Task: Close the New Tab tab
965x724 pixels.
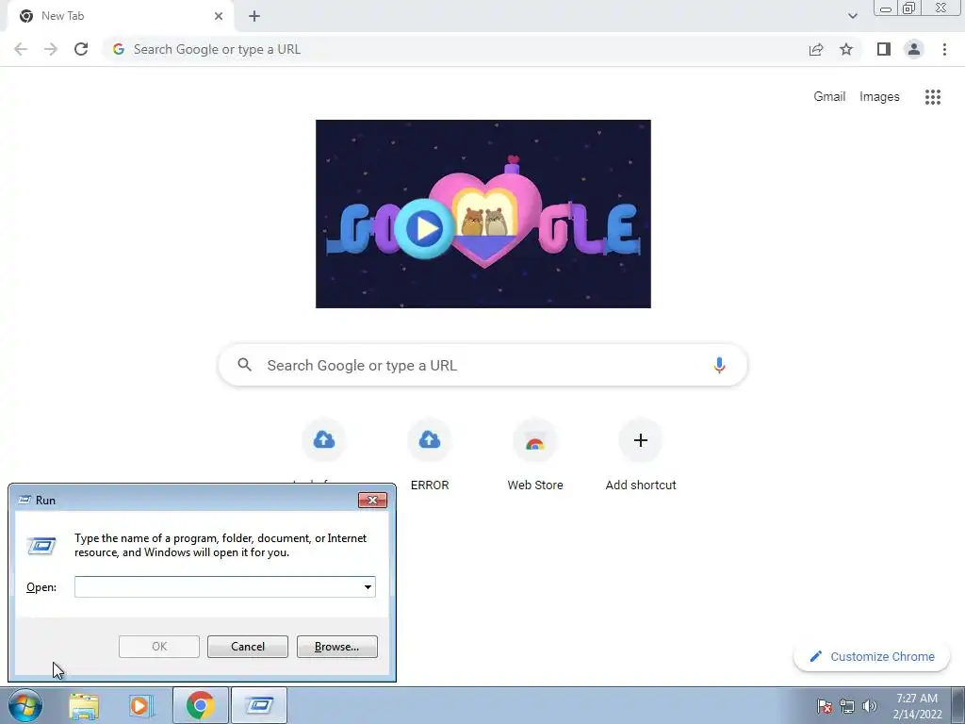Action: click(x=219, y=16)
